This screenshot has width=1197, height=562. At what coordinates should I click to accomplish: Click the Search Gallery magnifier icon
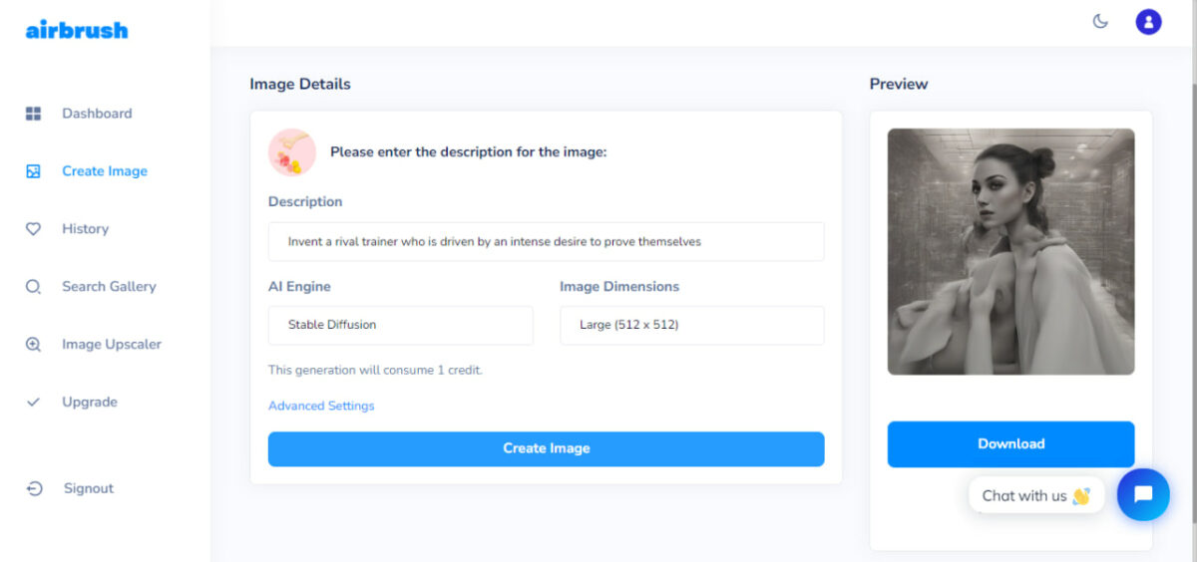coord(33,287)
